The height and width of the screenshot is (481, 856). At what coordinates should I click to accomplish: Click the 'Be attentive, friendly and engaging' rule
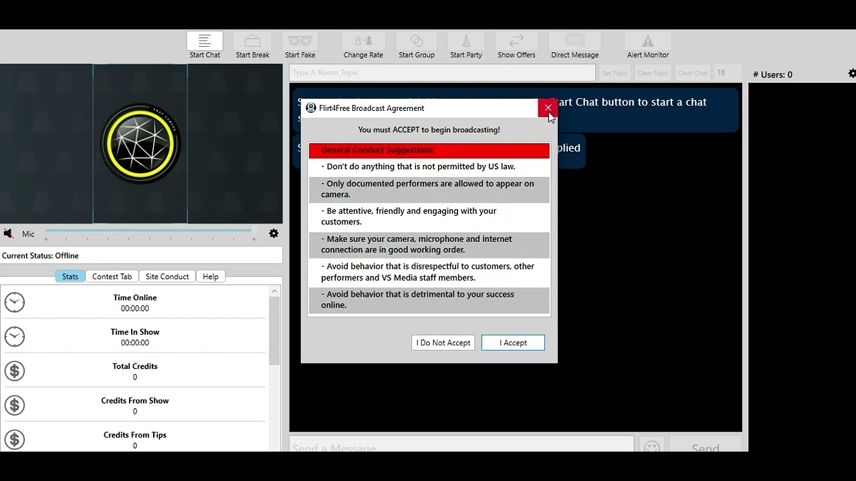[x=429, y=216]
